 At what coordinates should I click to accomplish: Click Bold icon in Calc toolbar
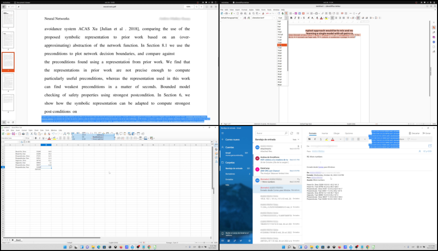[35, 138]
